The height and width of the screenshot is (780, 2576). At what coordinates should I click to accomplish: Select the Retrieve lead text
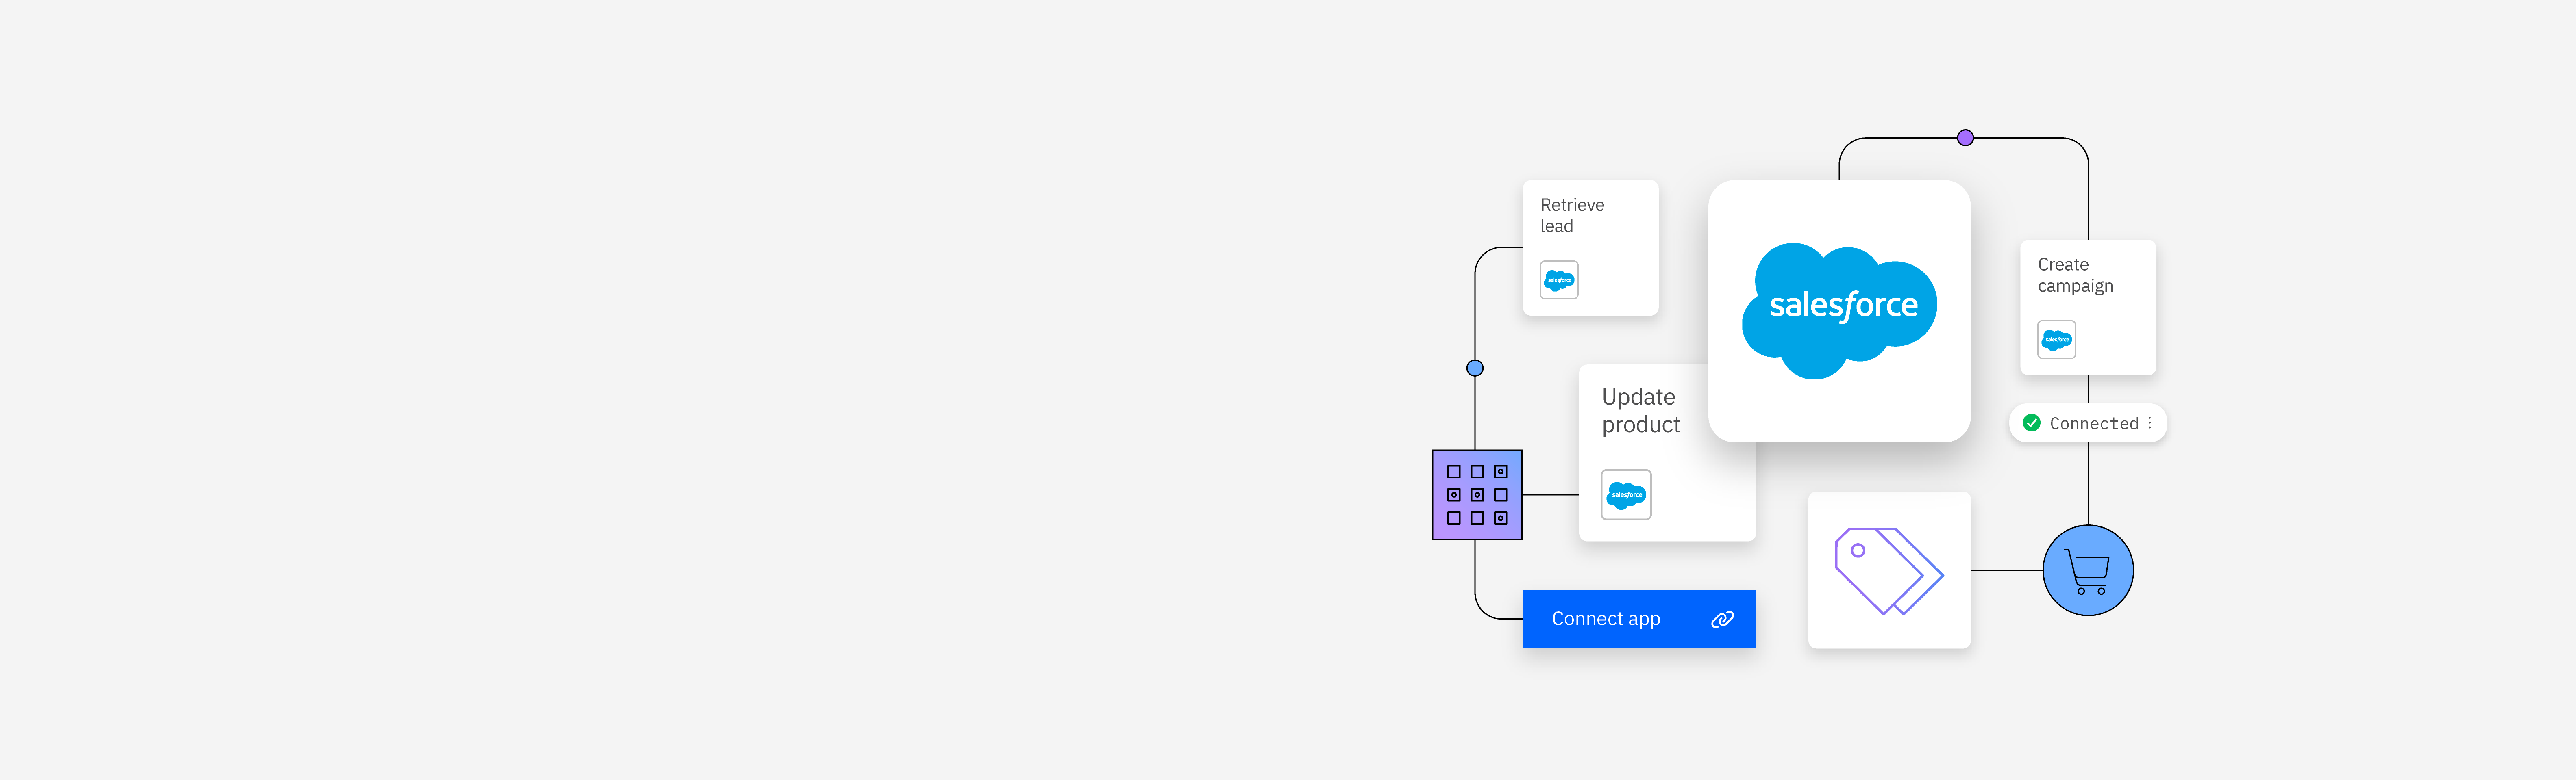click(1572, 215)
